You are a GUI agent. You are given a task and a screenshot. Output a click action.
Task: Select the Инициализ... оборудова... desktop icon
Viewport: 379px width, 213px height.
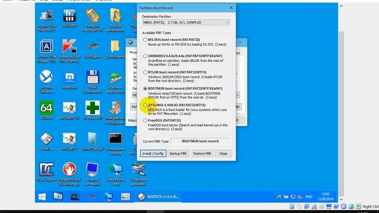click(x=115, y=112)
